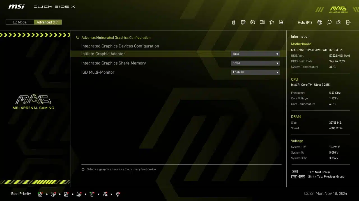Screen dimensions: 359x201
Task: Click the System 12V value 12.096 V
Action: 334,147
